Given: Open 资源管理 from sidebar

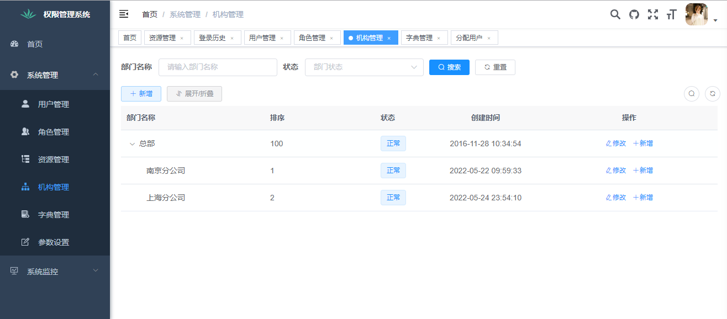Looking at the screenshot, I should pos(55,159).
